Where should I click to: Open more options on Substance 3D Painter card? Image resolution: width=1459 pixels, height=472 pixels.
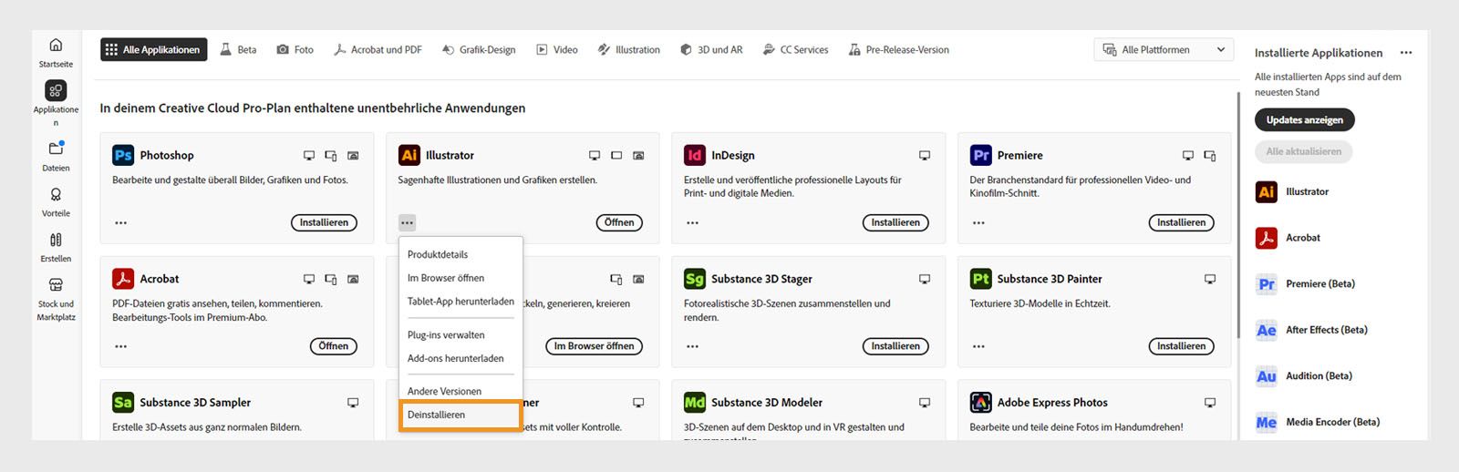point(978,346)
